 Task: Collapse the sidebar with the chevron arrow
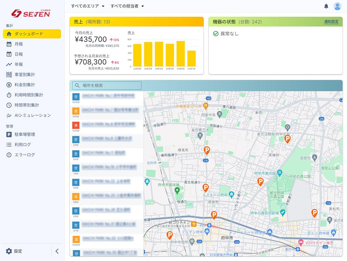click(57, 251)
